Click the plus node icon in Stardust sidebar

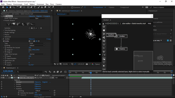tap(104, 52)
